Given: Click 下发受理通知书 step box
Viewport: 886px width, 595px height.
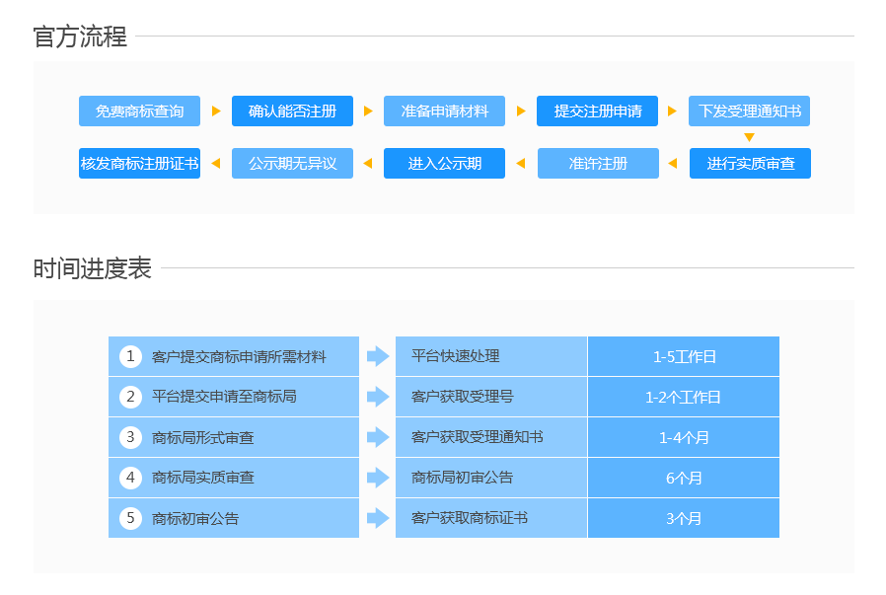Looking at the screenshot, I should (749, 112).
